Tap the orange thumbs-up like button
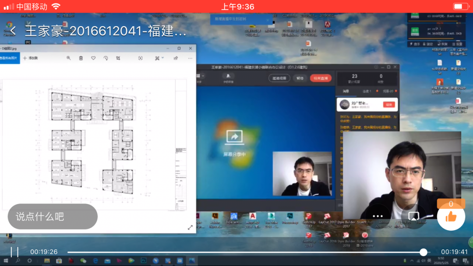This screenshot has width=473, height=266. click(451, 217)
